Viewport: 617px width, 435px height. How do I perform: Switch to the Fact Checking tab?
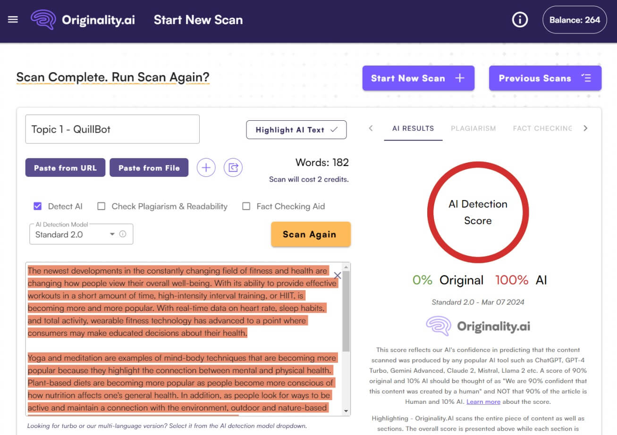pyautogui.click(x=542, y=128)
